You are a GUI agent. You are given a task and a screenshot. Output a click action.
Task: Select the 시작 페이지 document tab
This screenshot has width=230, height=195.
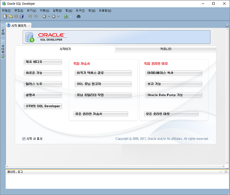19,25
